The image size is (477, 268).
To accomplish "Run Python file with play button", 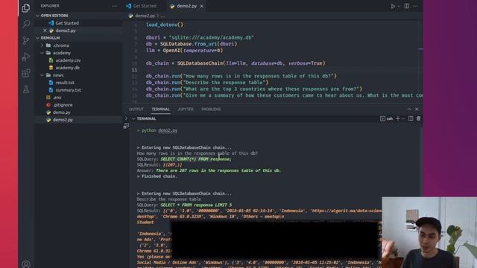I will pos(393,6).
